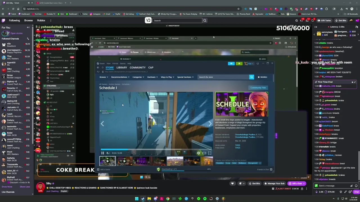
Task: Open the Wishlist in Steam
Action: tap(262, 77)
